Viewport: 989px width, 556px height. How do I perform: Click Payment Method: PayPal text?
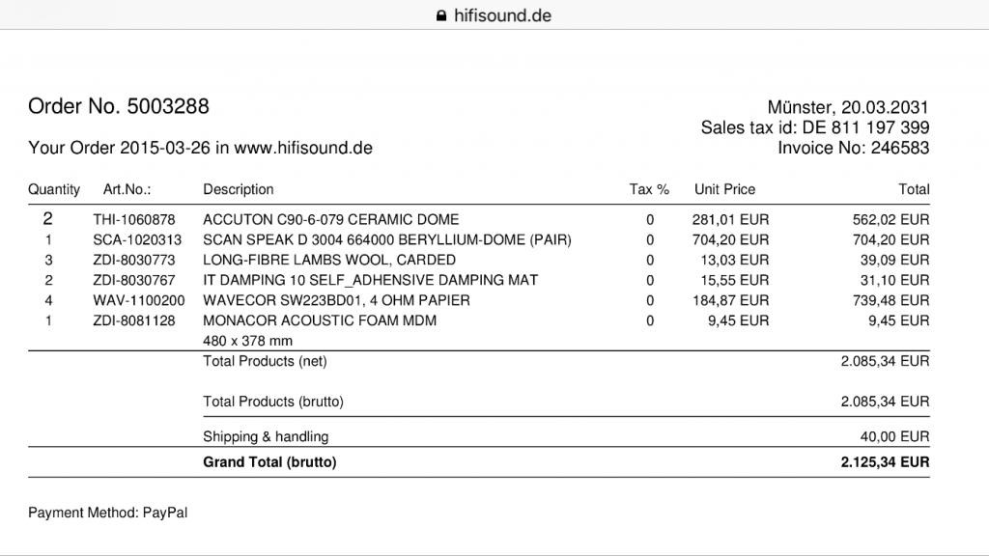pos(108,514)
